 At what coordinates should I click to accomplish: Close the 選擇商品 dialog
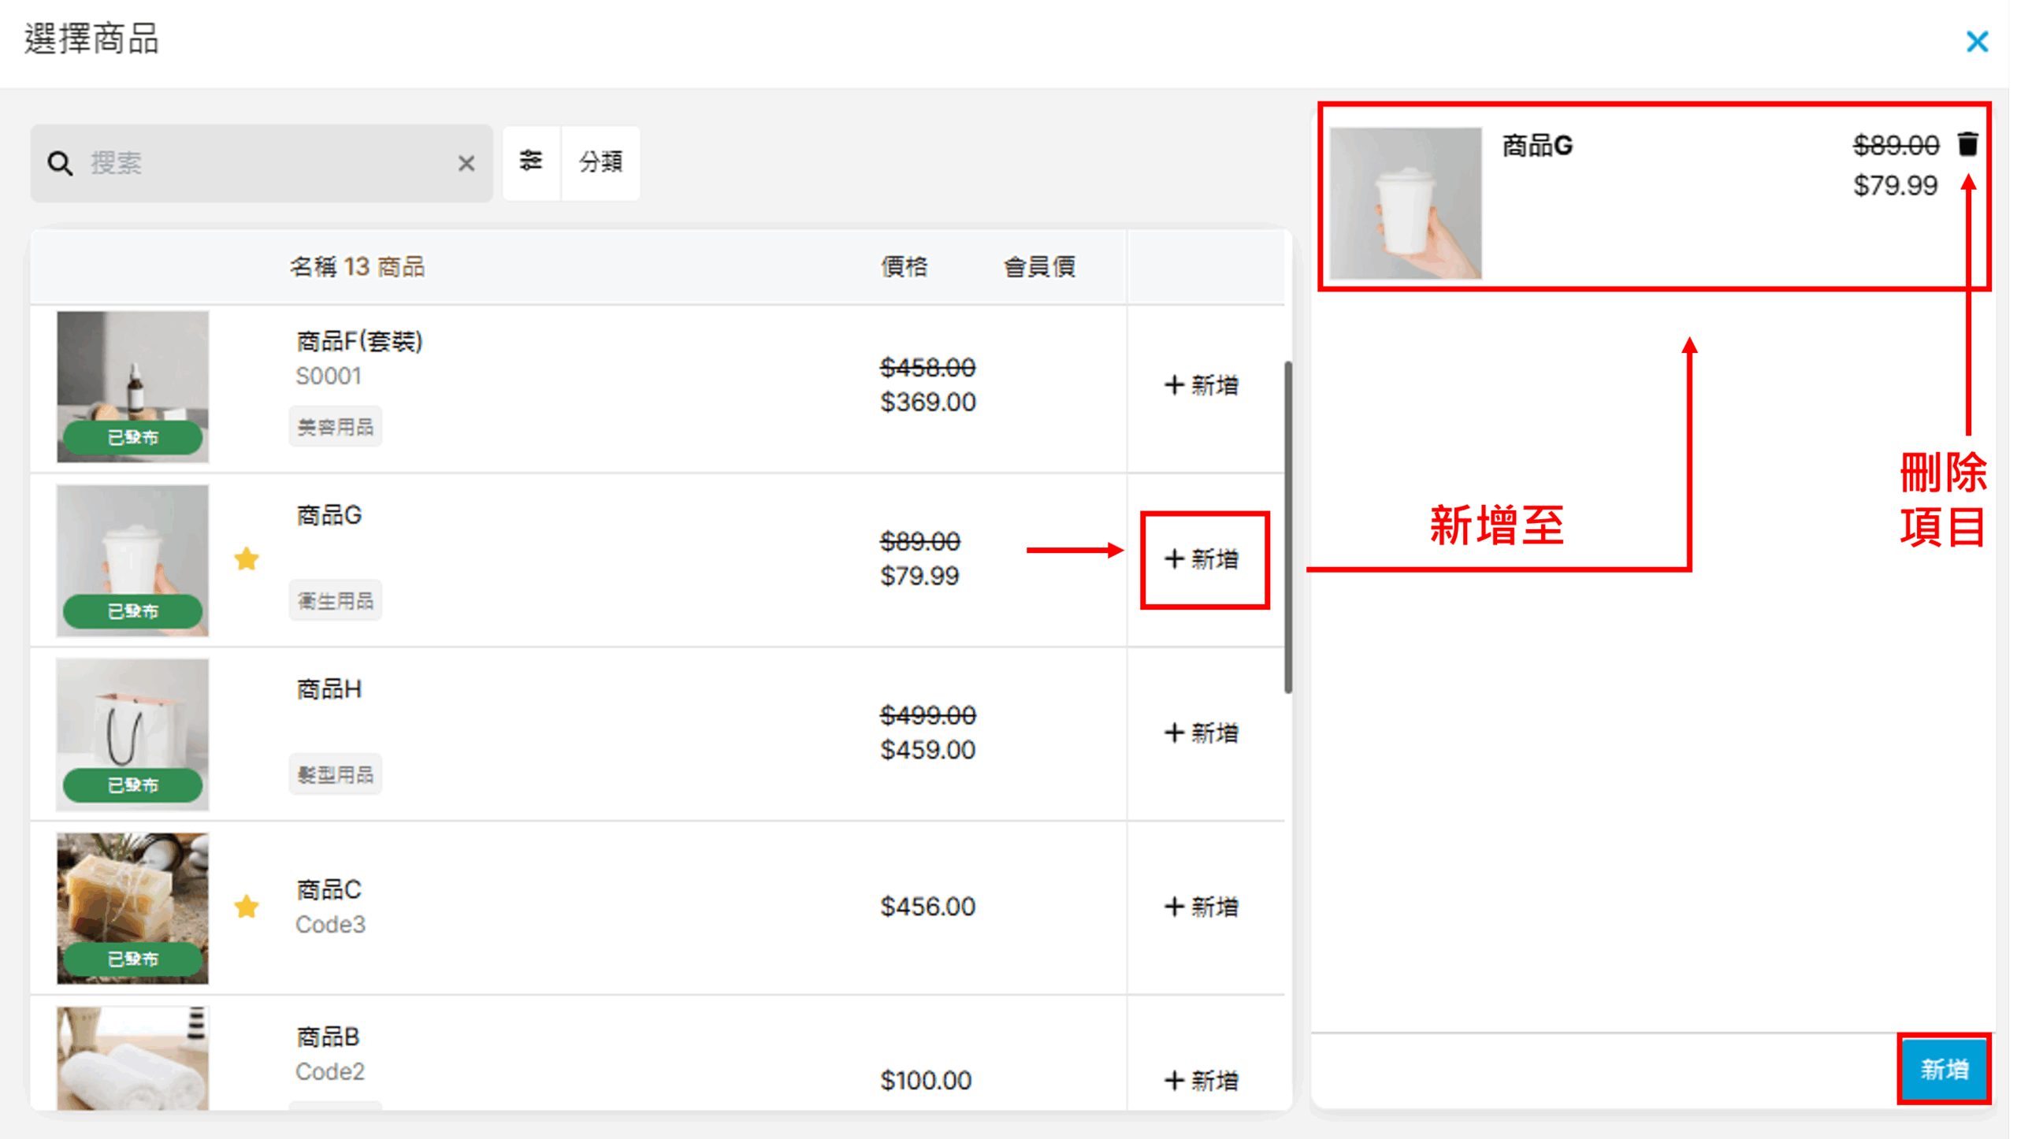[1977, 41]
